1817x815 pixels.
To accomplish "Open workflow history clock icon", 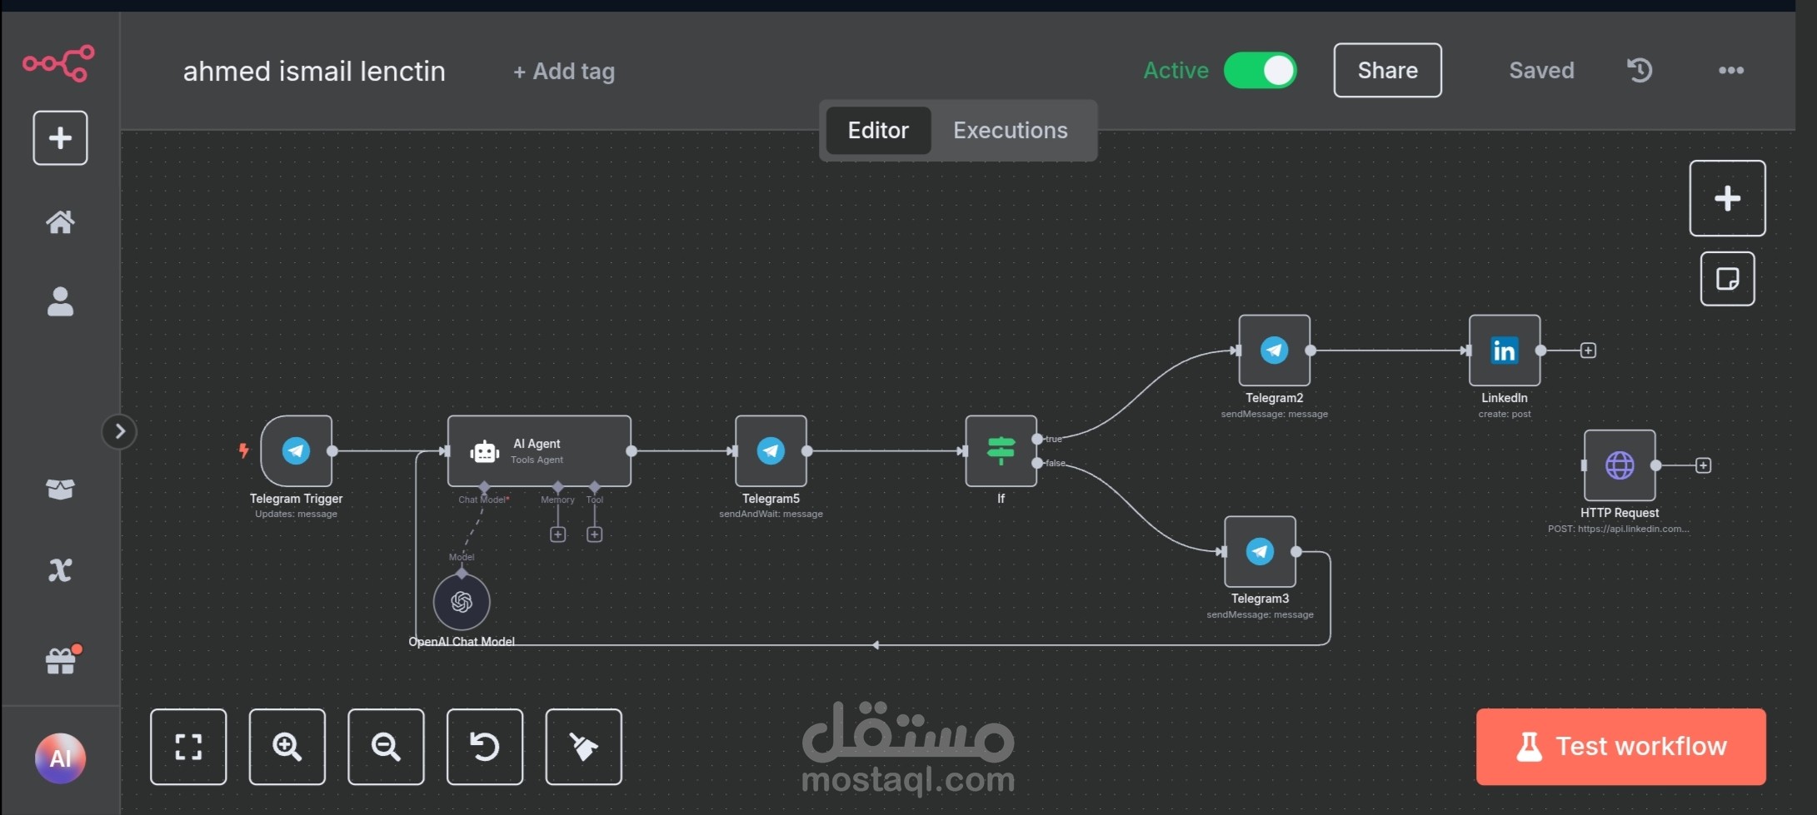I will coord(1640,70).
